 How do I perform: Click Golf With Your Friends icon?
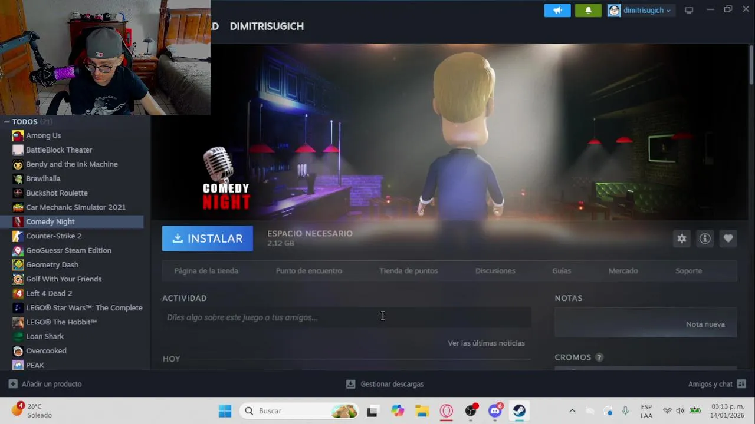[x=18, y=279]
